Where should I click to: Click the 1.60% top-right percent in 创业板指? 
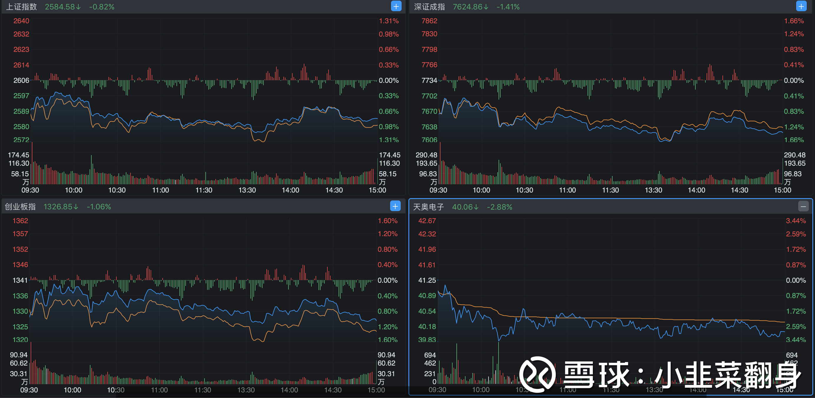(x=387, y=221)
